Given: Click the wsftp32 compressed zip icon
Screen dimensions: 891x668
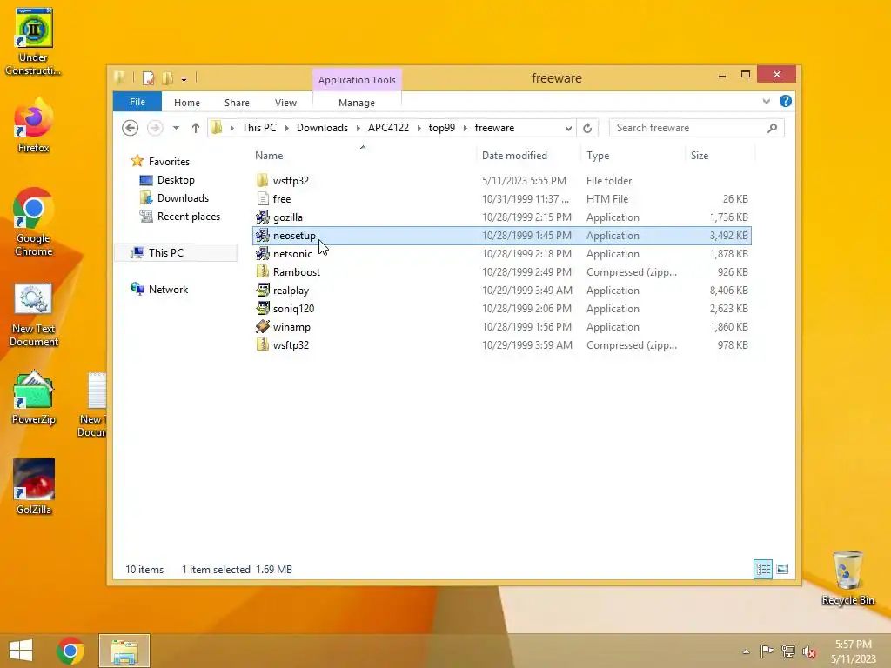Looking at the screenshot, I should (x=262, y=344).
